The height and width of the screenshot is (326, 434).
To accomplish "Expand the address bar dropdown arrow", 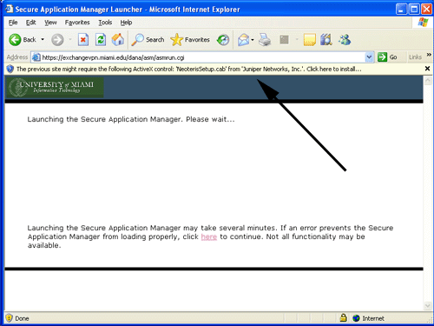I will (369, 57).
